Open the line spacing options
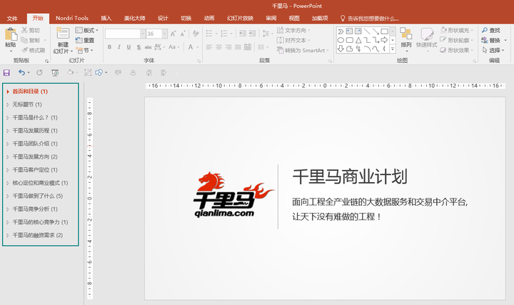The image size is (514, 305). tap(267, 33)
